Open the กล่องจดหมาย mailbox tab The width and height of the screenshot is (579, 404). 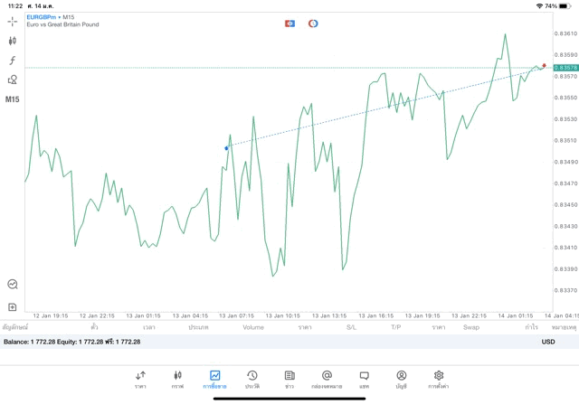[x=327, y=379]
